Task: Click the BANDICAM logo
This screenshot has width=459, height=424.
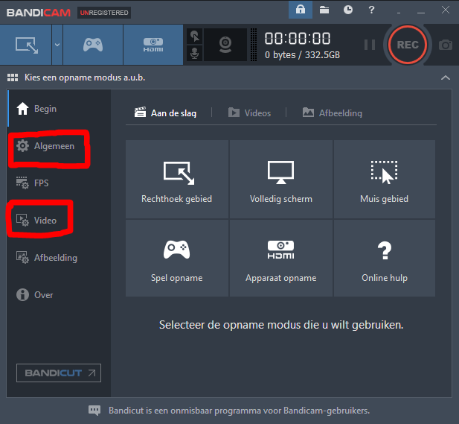Action: [x=39, y=13]
